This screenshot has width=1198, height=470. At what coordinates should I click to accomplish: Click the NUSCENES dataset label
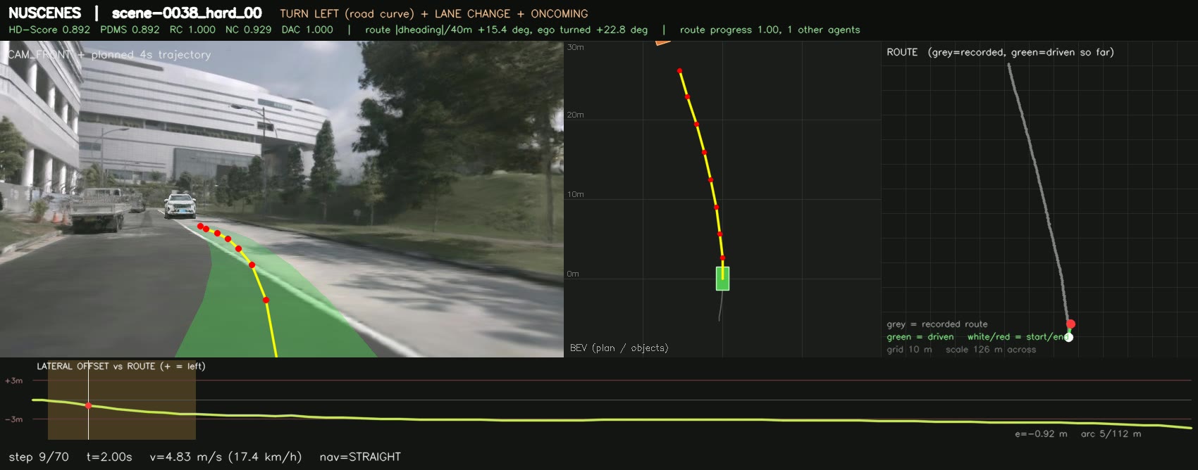pyautogui.click(x=44, y=13)
